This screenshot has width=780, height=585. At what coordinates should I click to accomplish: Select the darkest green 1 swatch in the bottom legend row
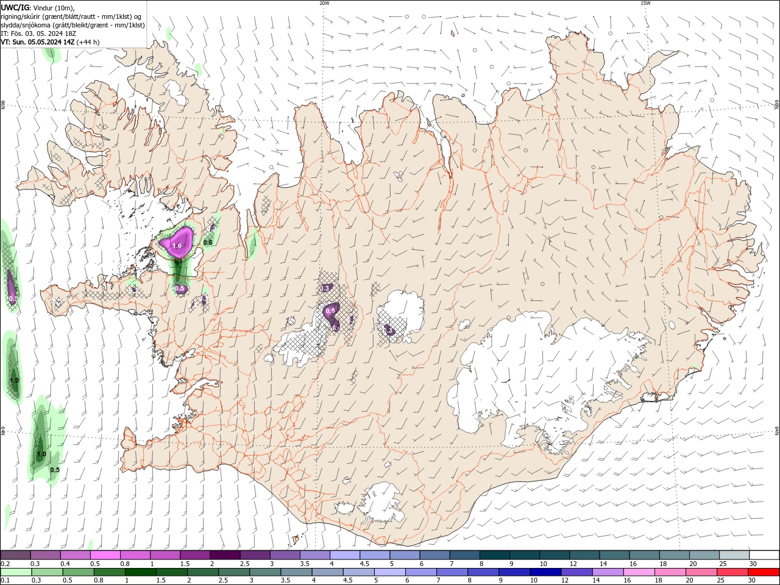click(x=140, y=572)
